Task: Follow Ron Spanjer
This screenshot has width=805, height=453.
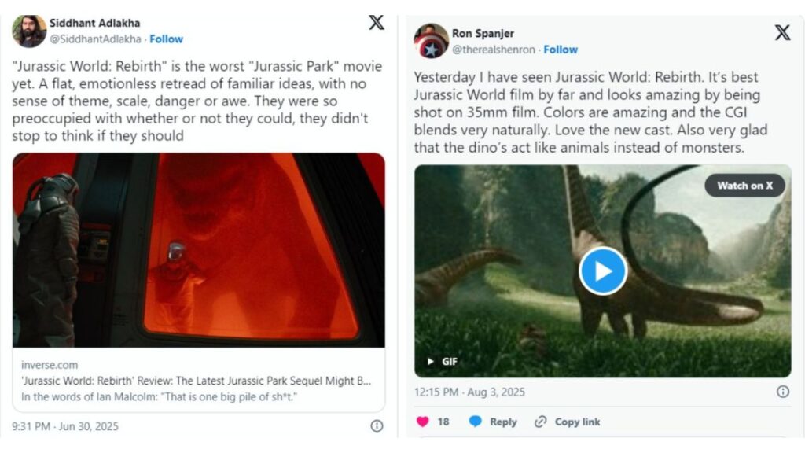Action: (561, 50)
